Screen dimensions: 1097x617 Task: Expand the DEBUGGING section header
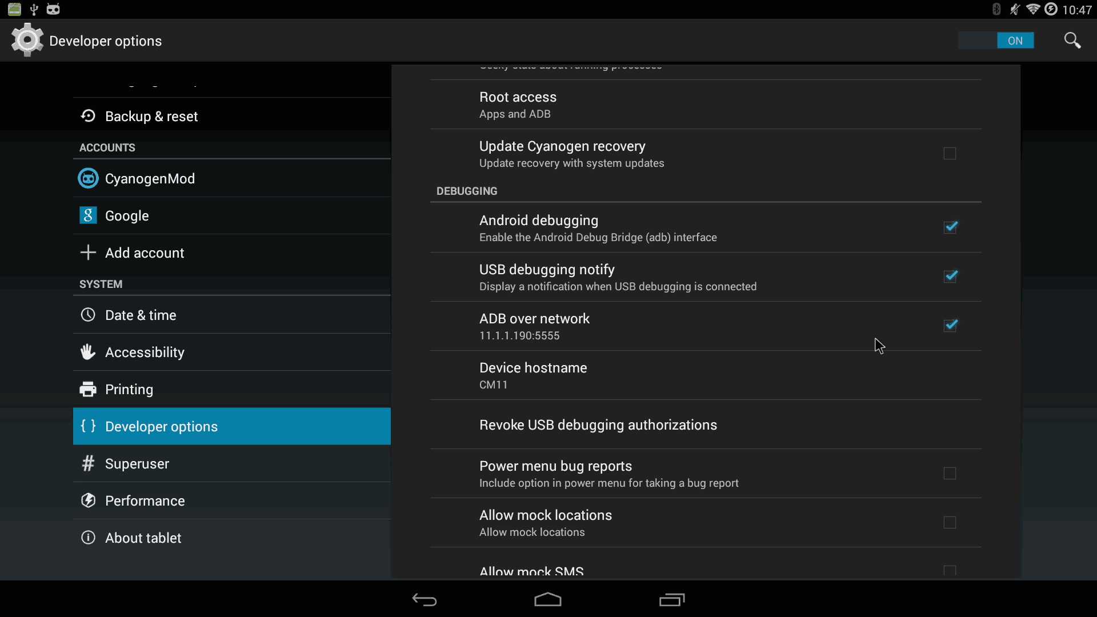(466, 191)
